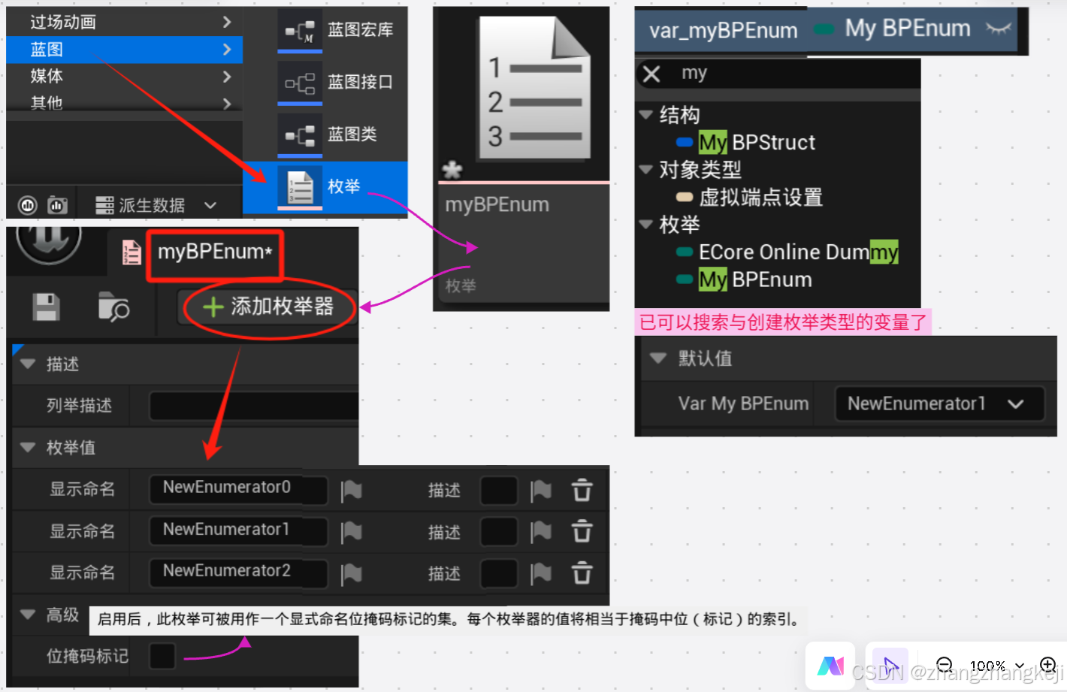Select the 蓝图接口 icon
This screenshot has width=1067, height=692.
point(301,82)
